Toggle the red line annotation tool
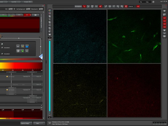 (84, 7)
